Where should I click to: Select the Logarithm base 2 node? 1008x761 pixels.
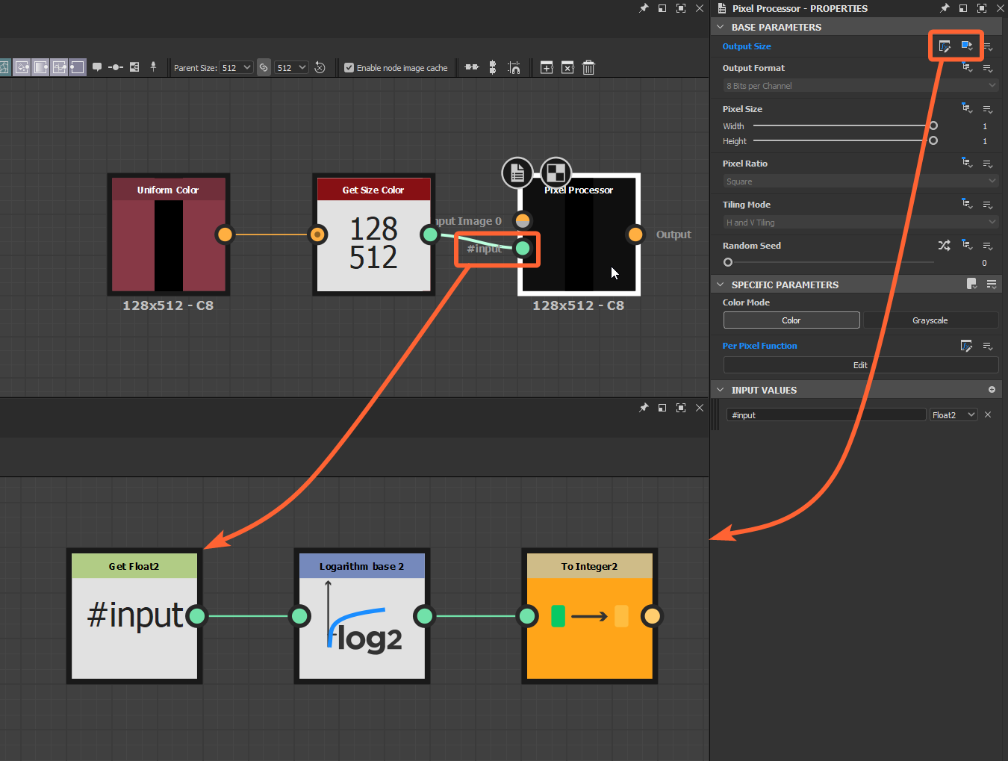pos(362,616)
